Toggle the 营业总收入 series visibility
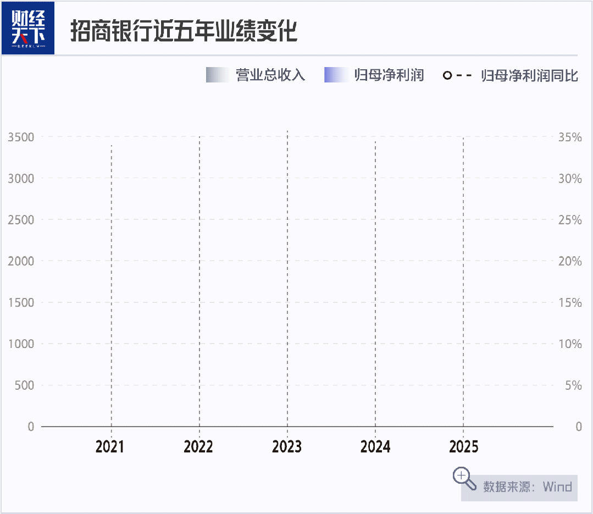 269,75
